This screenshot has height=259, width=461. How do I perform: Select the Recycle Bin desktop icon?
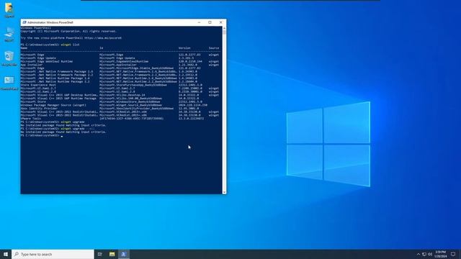pos(9,58)
